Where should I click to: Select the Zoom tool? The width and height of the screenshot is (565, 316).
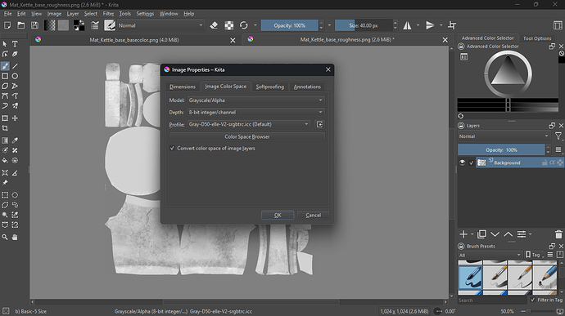pyautogui.click(x=5, y=238)
